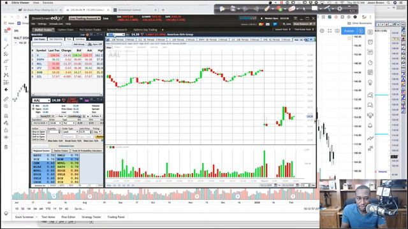Open Live Trading Account dropdown
This screenshot has height=229, width=408.
click(85, 18)
